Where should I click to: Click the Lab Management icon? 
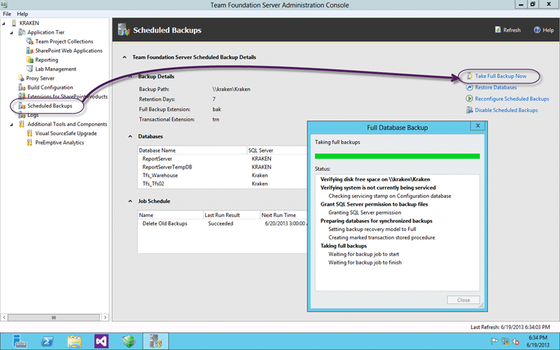29,69
